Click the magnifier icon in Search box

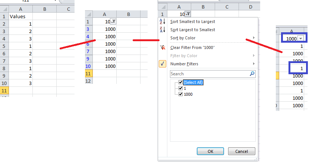pos(252,74)
